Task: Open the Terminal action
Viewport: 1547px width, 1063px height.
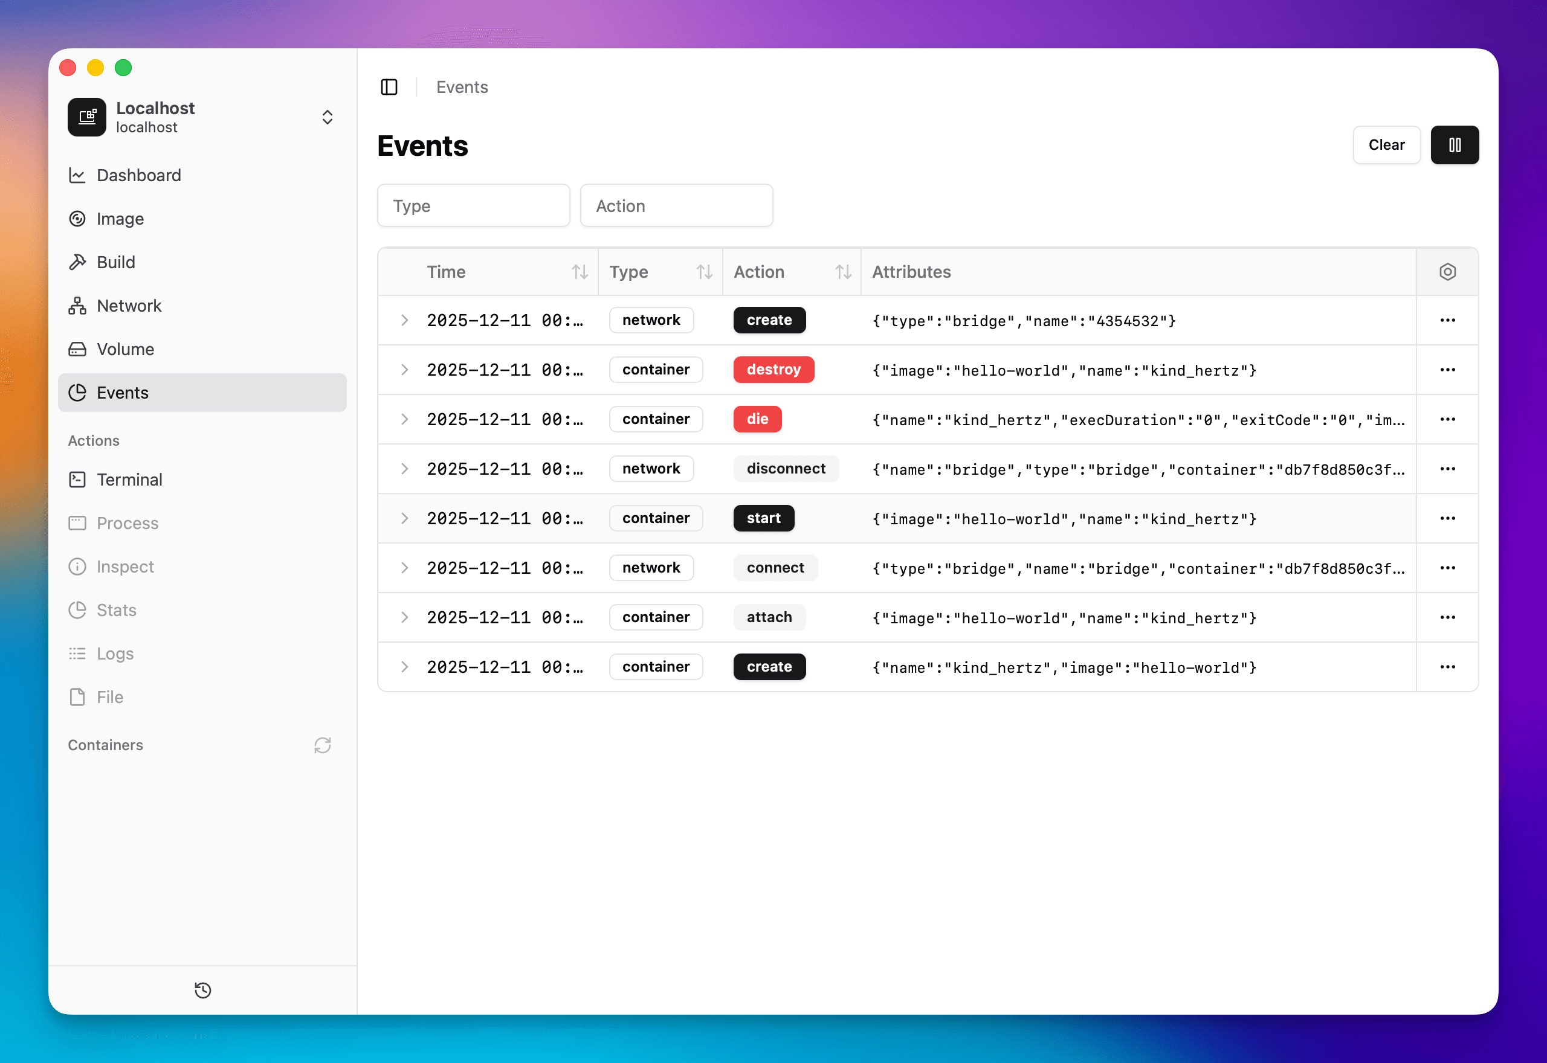Action: tap(129, 480)
